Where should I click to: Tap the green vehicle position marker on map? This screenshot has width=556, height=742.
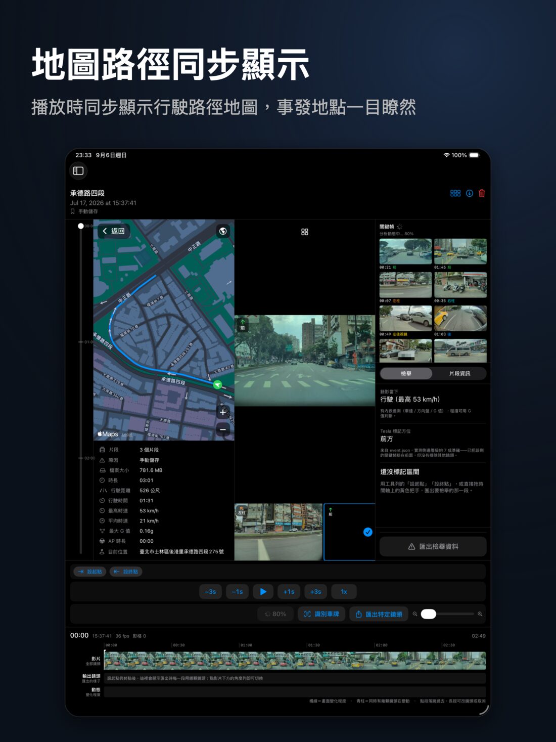tap(217, 385)
